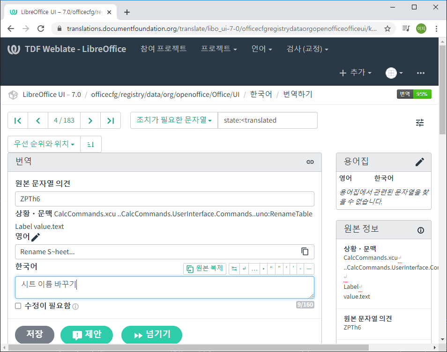Image resolution: width=447 pixels, height=352 pixels.
Task: Click TDF Weblate - LibreOffice home link
Action: tap(67, 49)
